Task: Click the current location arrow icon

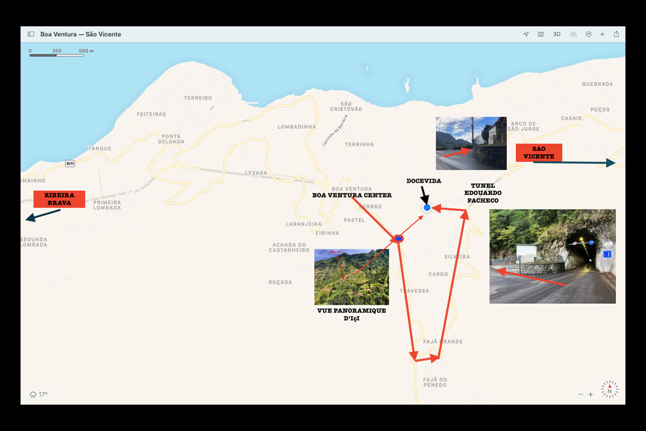Action: (525, 34)
